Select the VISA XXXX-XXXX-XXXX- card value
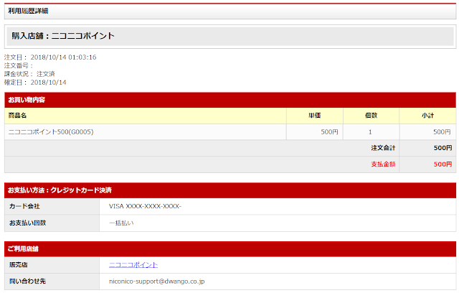The width and height of the screenshot is (459, 293). pos(145,206)
